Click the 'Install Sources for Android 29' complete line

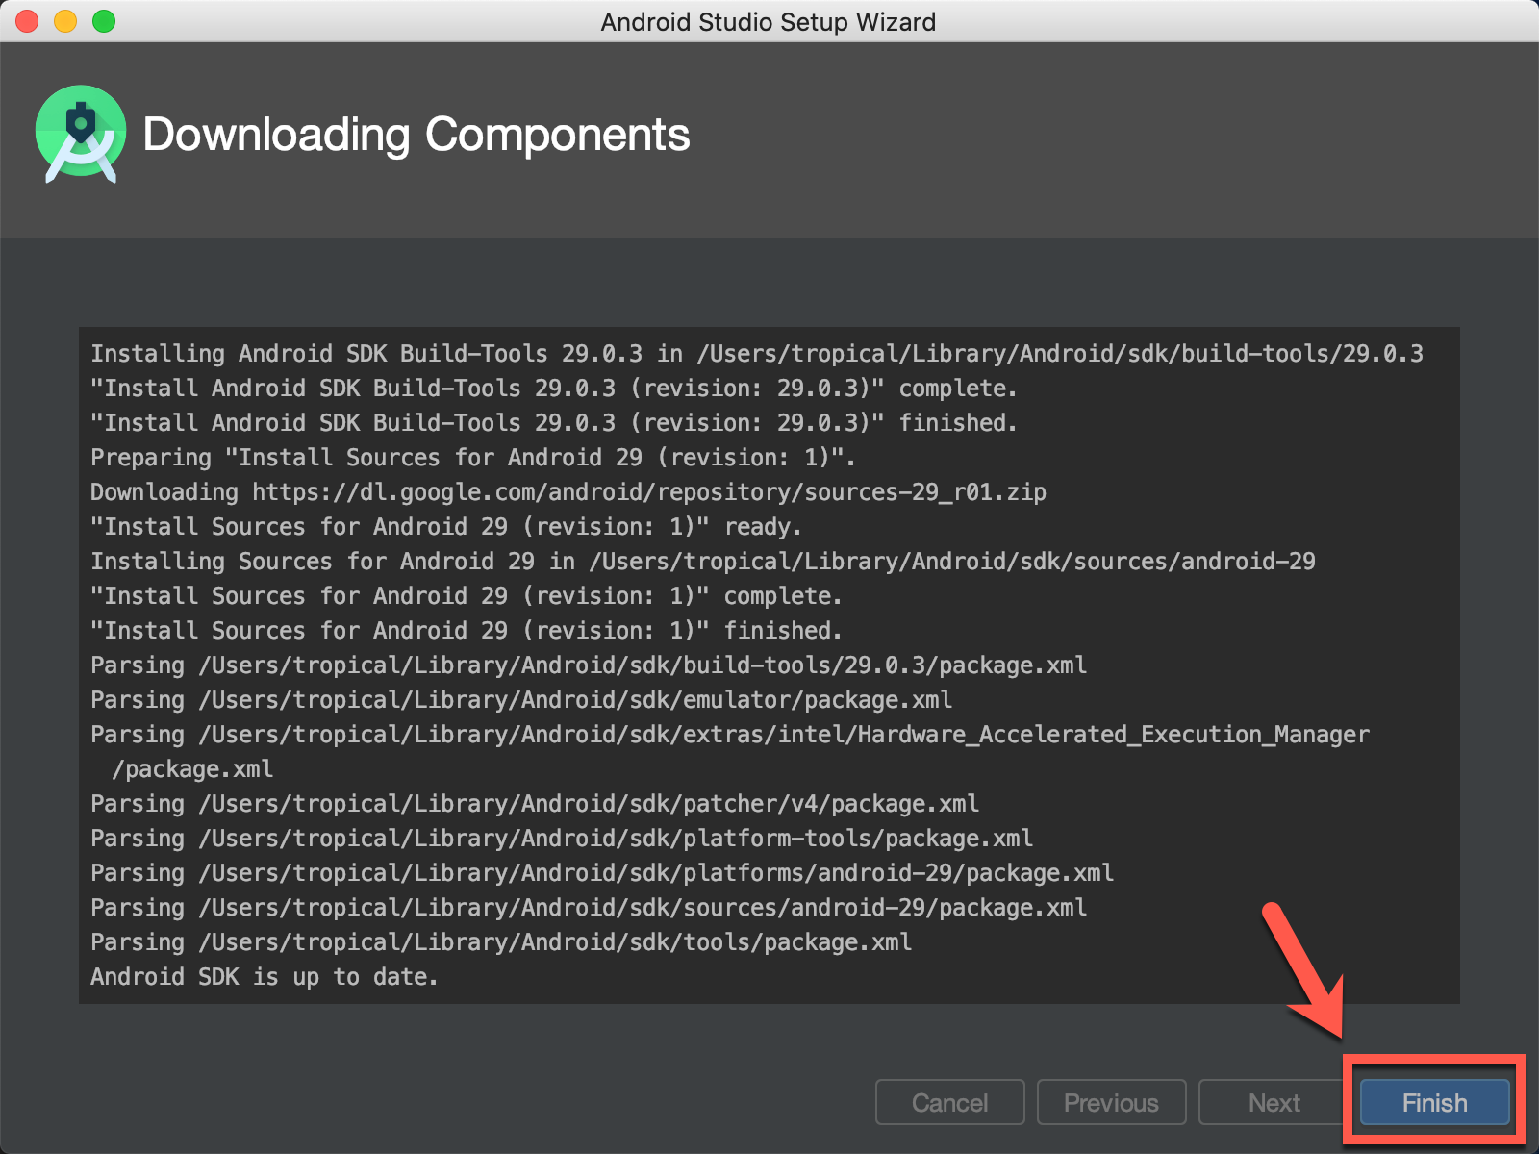tap(467, 596)
